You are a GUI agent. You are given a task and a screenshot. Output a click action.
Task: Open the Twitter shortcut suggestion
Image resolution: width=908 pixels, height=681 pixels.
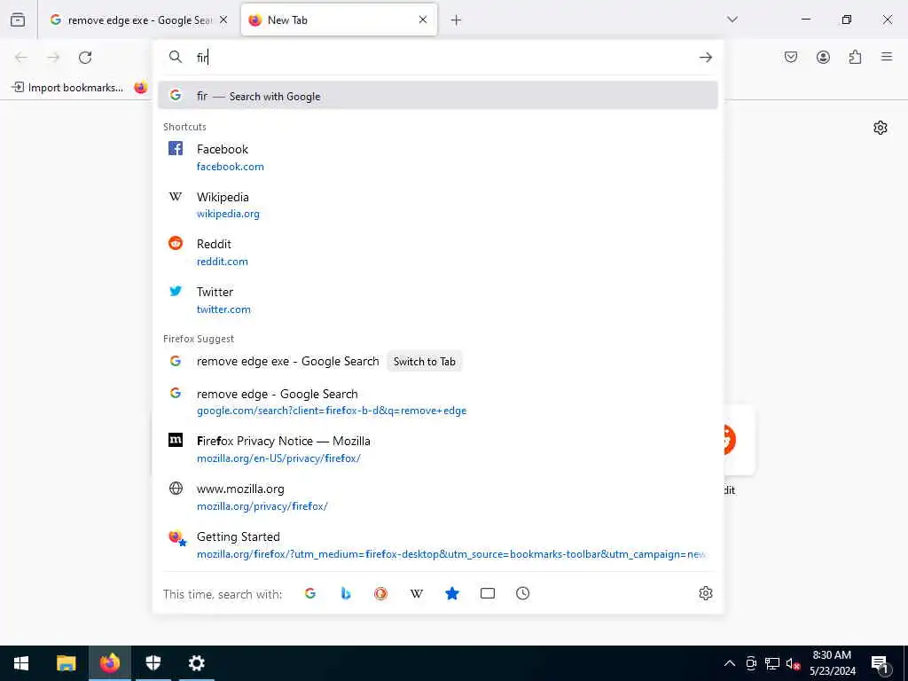[x=438, y=300]
